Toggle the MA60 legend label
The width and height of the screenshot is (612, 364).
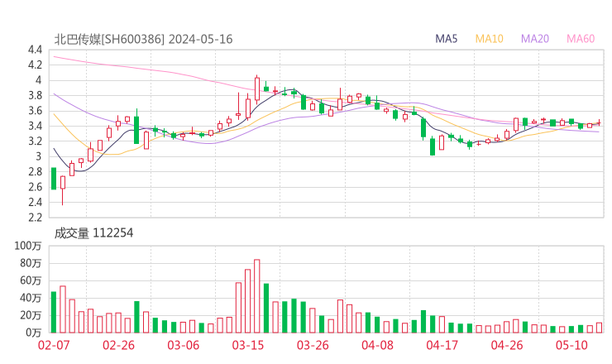coord(581,39)
